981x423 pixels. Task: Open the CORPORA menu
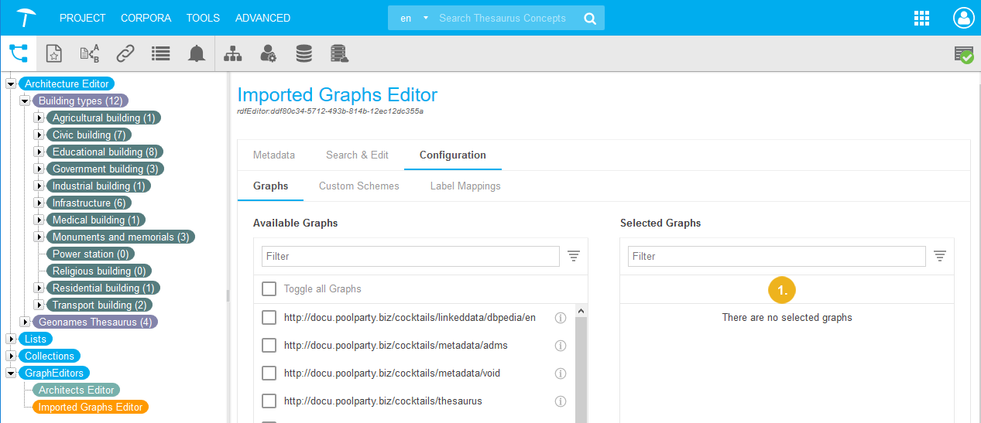146,18
